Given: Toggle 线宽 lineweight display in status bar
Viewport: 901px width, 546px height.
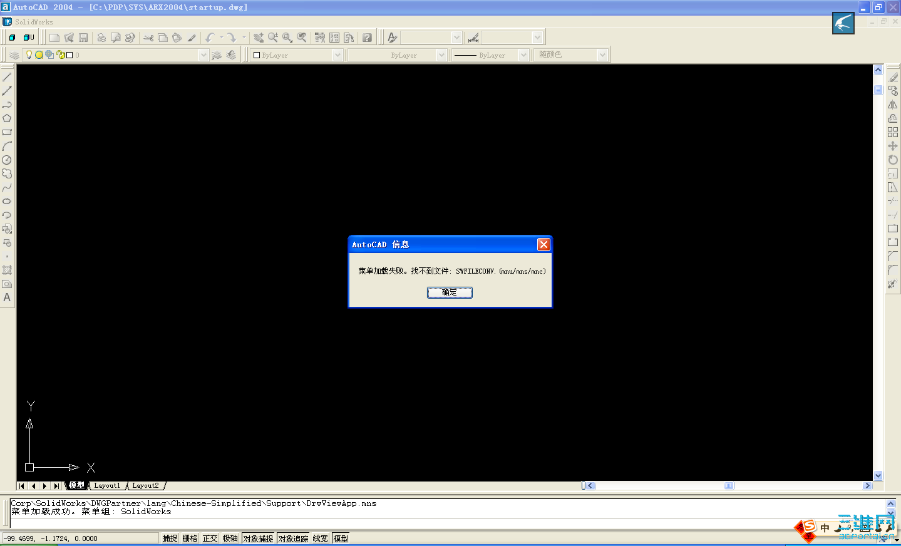Looking at the screenshot, I should [320, 538].
